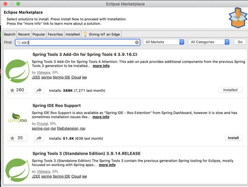Viewport: 248px width, 187px height.
Task: Click the fileExtension_roo tag
Action: (71, 129)
